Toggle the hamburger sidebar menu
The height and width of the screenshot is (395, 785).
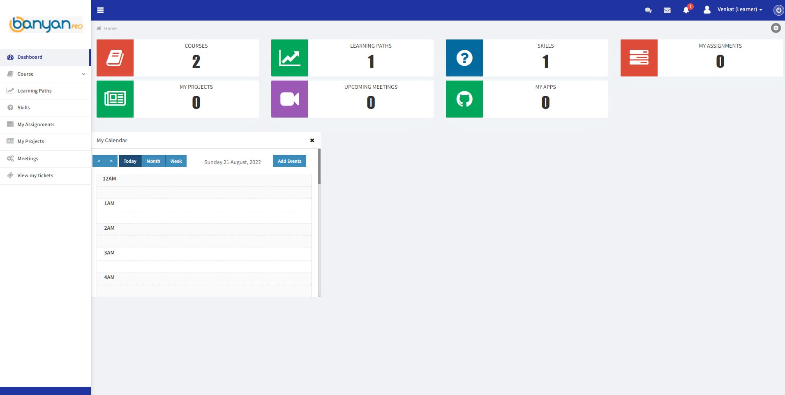pos(100,10)
